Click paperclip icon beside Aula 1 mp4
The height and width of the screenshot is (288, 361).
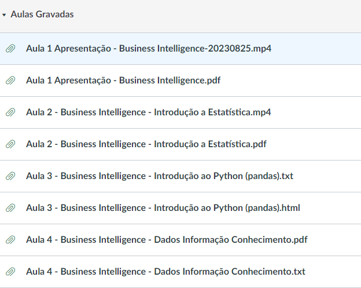[x=10, y=49]
